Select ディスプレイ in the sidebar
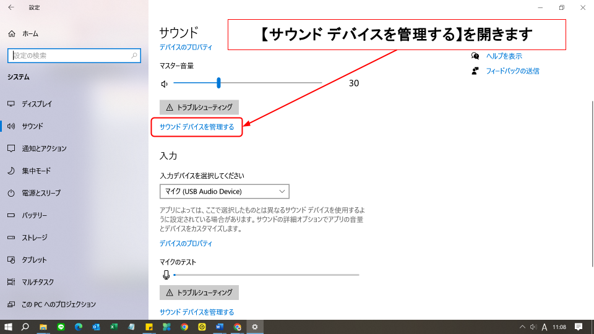The width and height of the screenshot is (594, 334). coord(37,104)
